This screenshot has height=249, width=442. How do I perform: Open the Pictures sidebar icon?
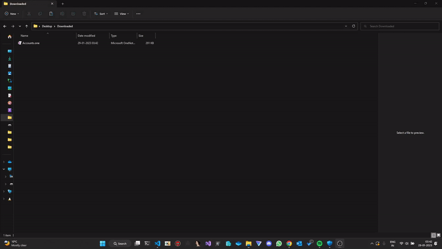9,74
